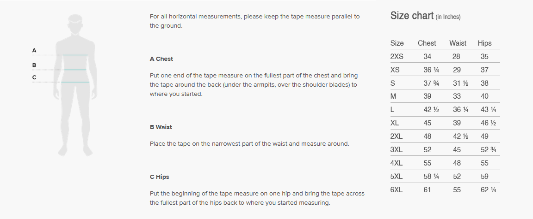Select the XS size row label

[x=395, y=70]
